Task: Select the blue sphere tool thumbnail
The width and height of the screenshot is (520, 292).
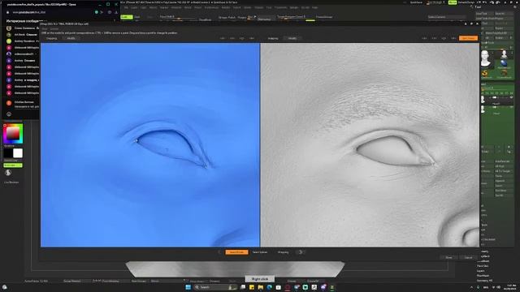Action: tap(504, 63)
